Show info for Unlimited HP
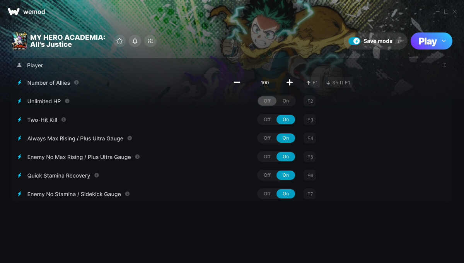The width and height of the screenshot is (464, 263). (67, 101)
